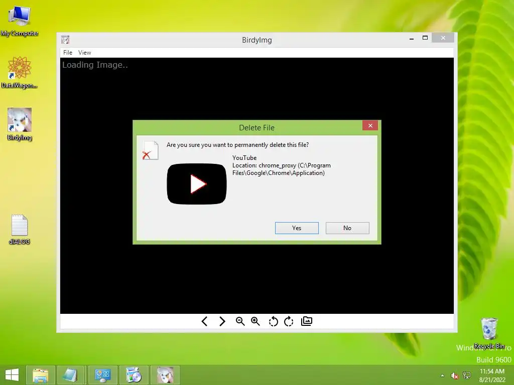Select BirdyImg desktop shortcut
This screenshot has width=514, height=385.
point(20,124)
